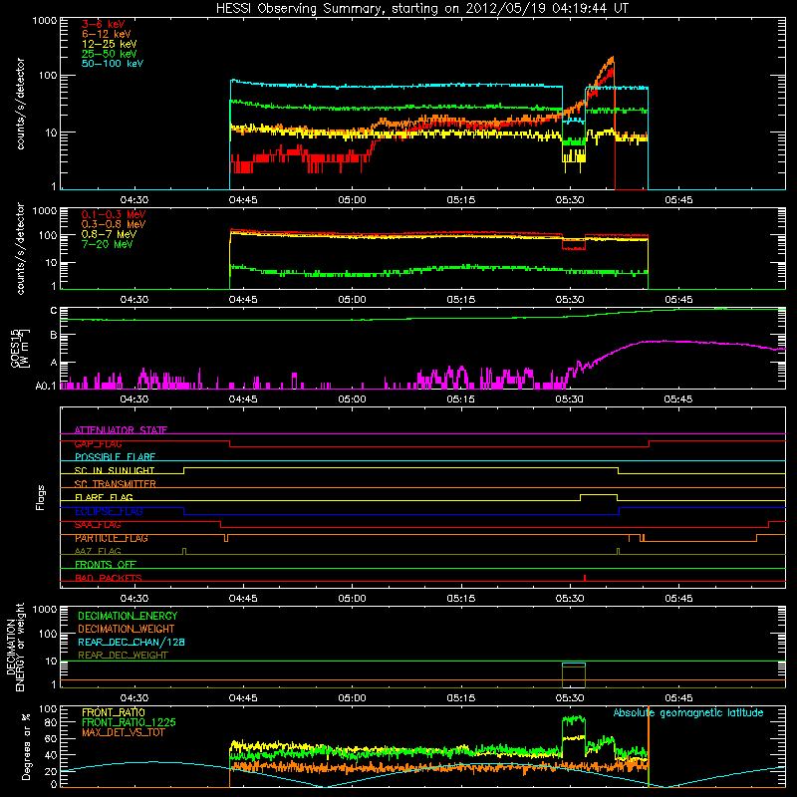Click the FRONT_RATIO legend label
This screenshot has width=797, height=797.
click(114, 712)
